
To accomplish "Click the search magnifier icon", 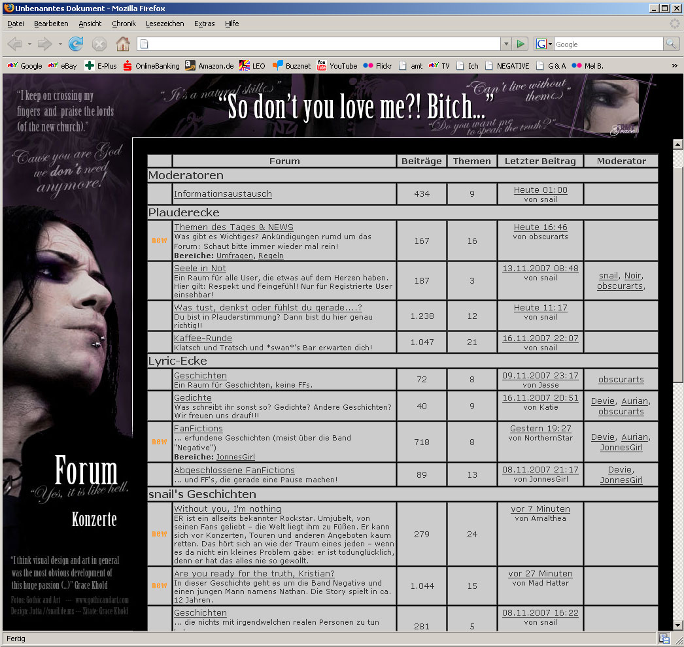I will pos(672,44).
